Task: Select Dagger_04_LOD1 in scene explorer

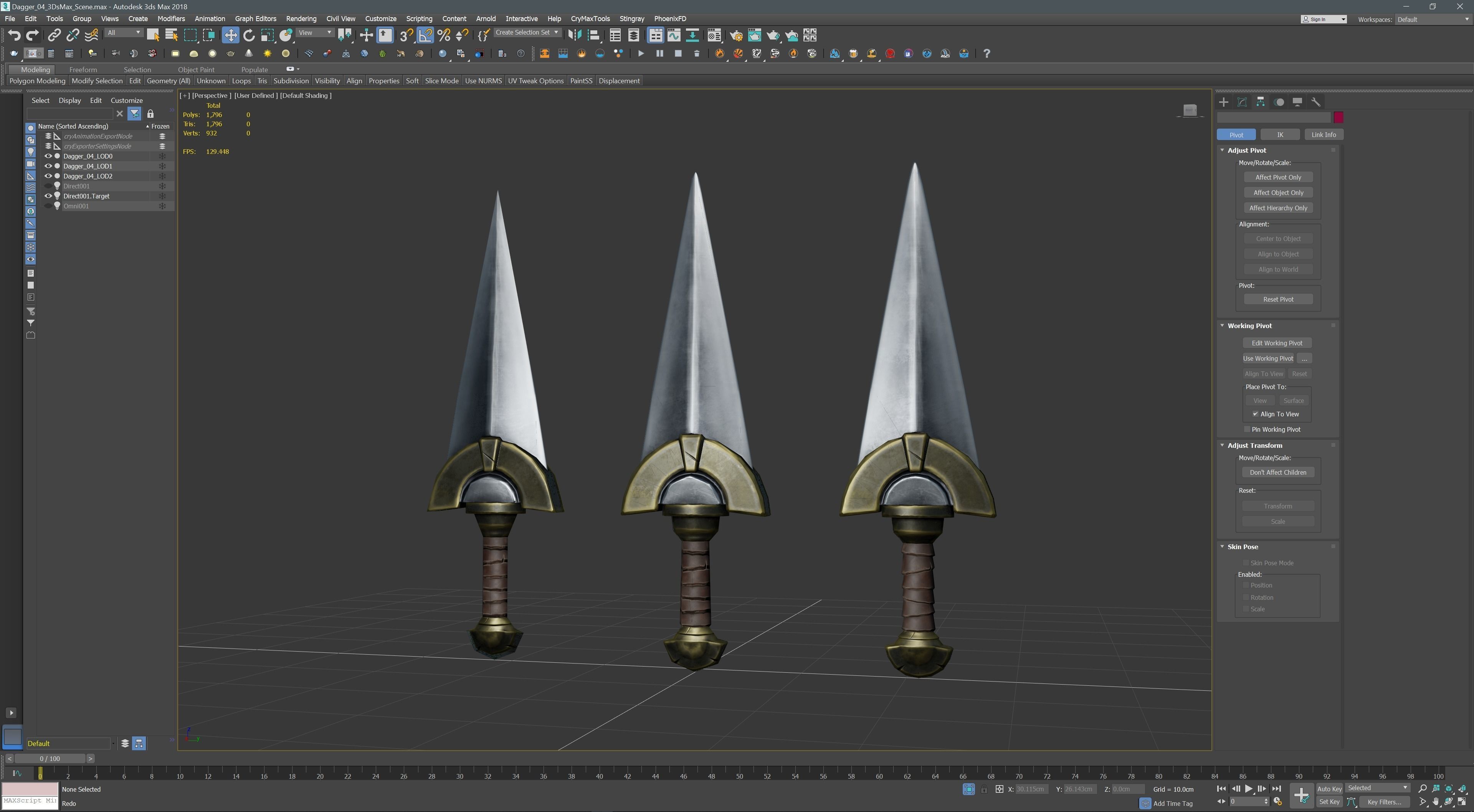Action: 88,166
